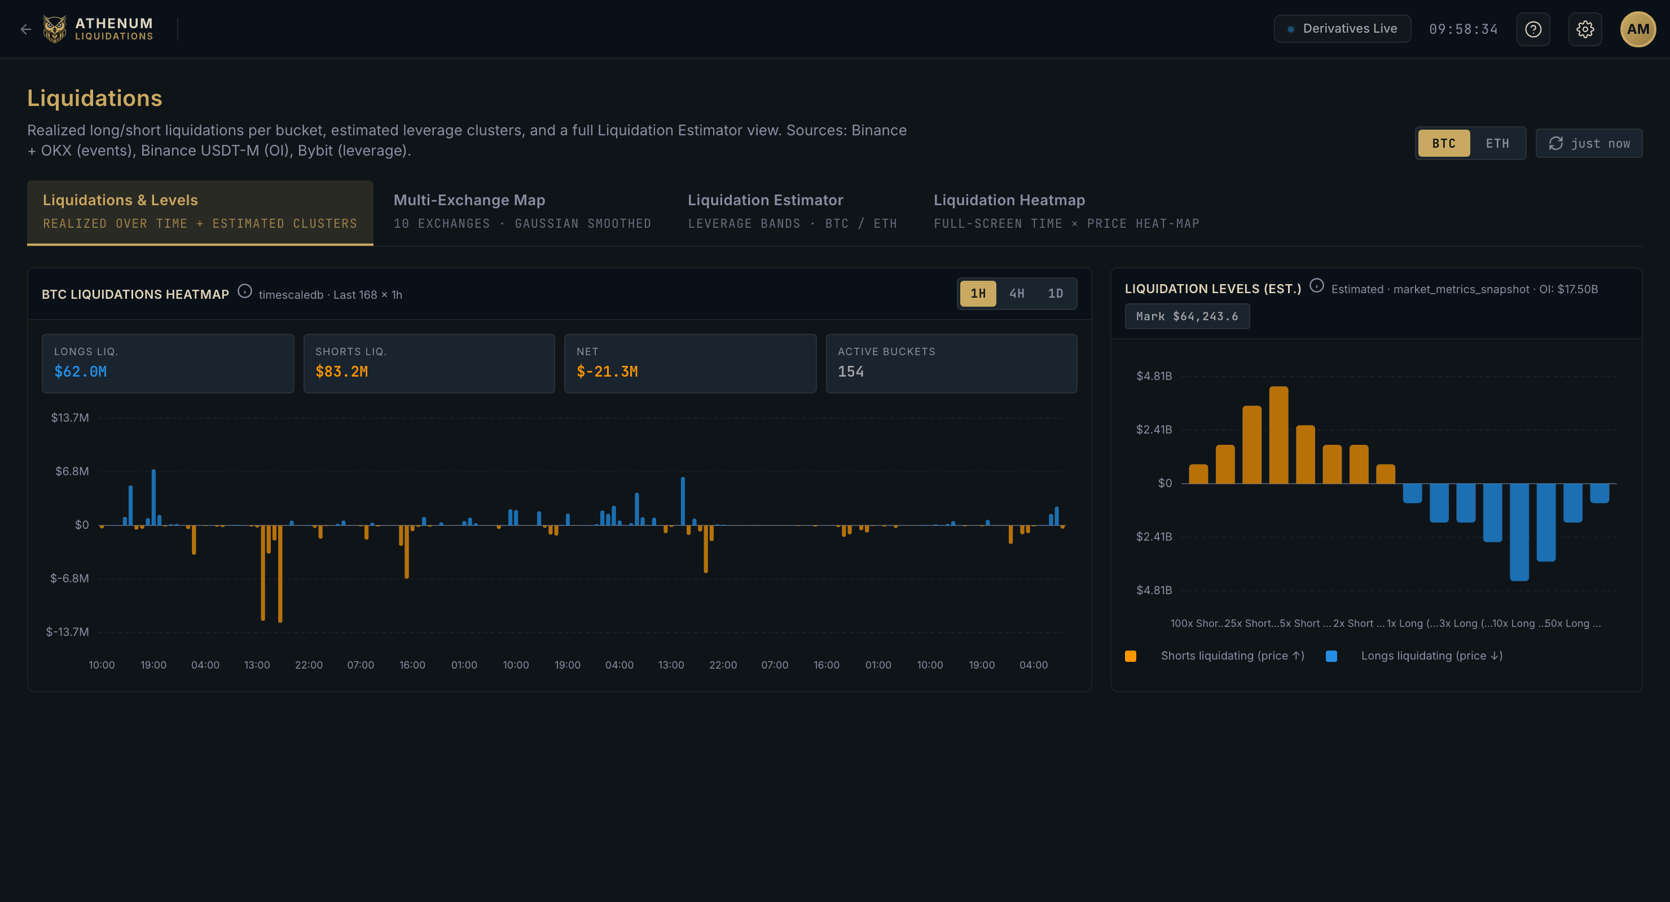Click 'timescaledb · Last 168 × 1h' label

point(330,295)
